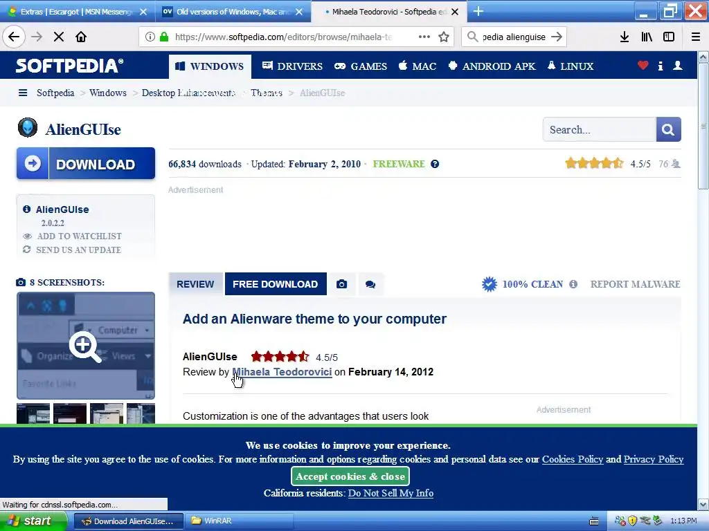
Task: Click the 100% CLEAN badge
Action: point(522,284)
